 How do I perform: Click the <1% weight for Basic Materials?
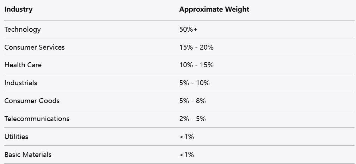coord(186,154)
